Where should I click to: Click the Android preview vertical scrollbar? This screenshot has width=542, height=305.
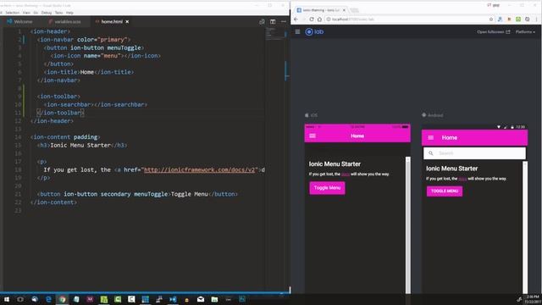(525, 227)
